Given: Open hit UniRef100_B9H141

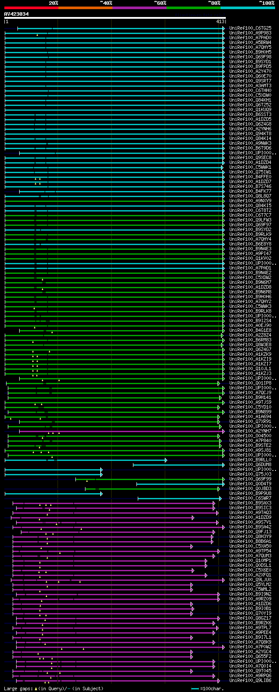Looking at the screenshot, I should pos(250,397).
